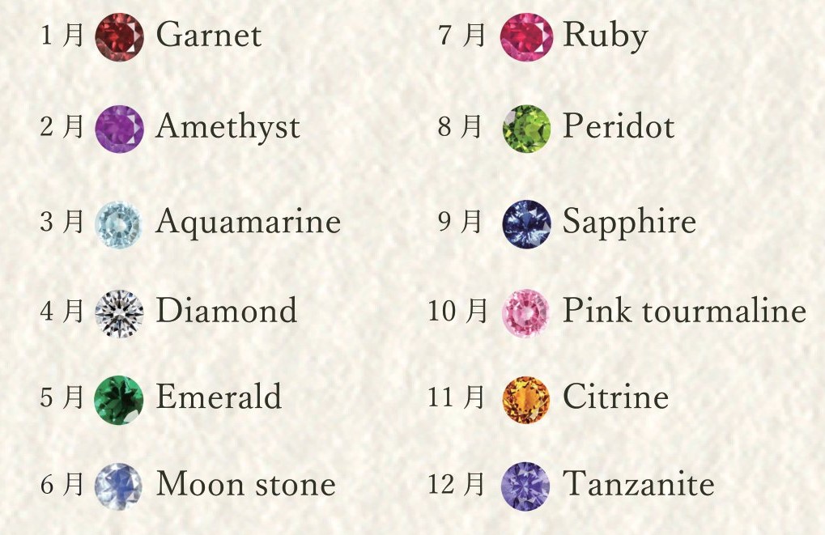Select the orange Citrine gemstone
The width and height of the screenshot is (825, 535).
click(526, 400)
